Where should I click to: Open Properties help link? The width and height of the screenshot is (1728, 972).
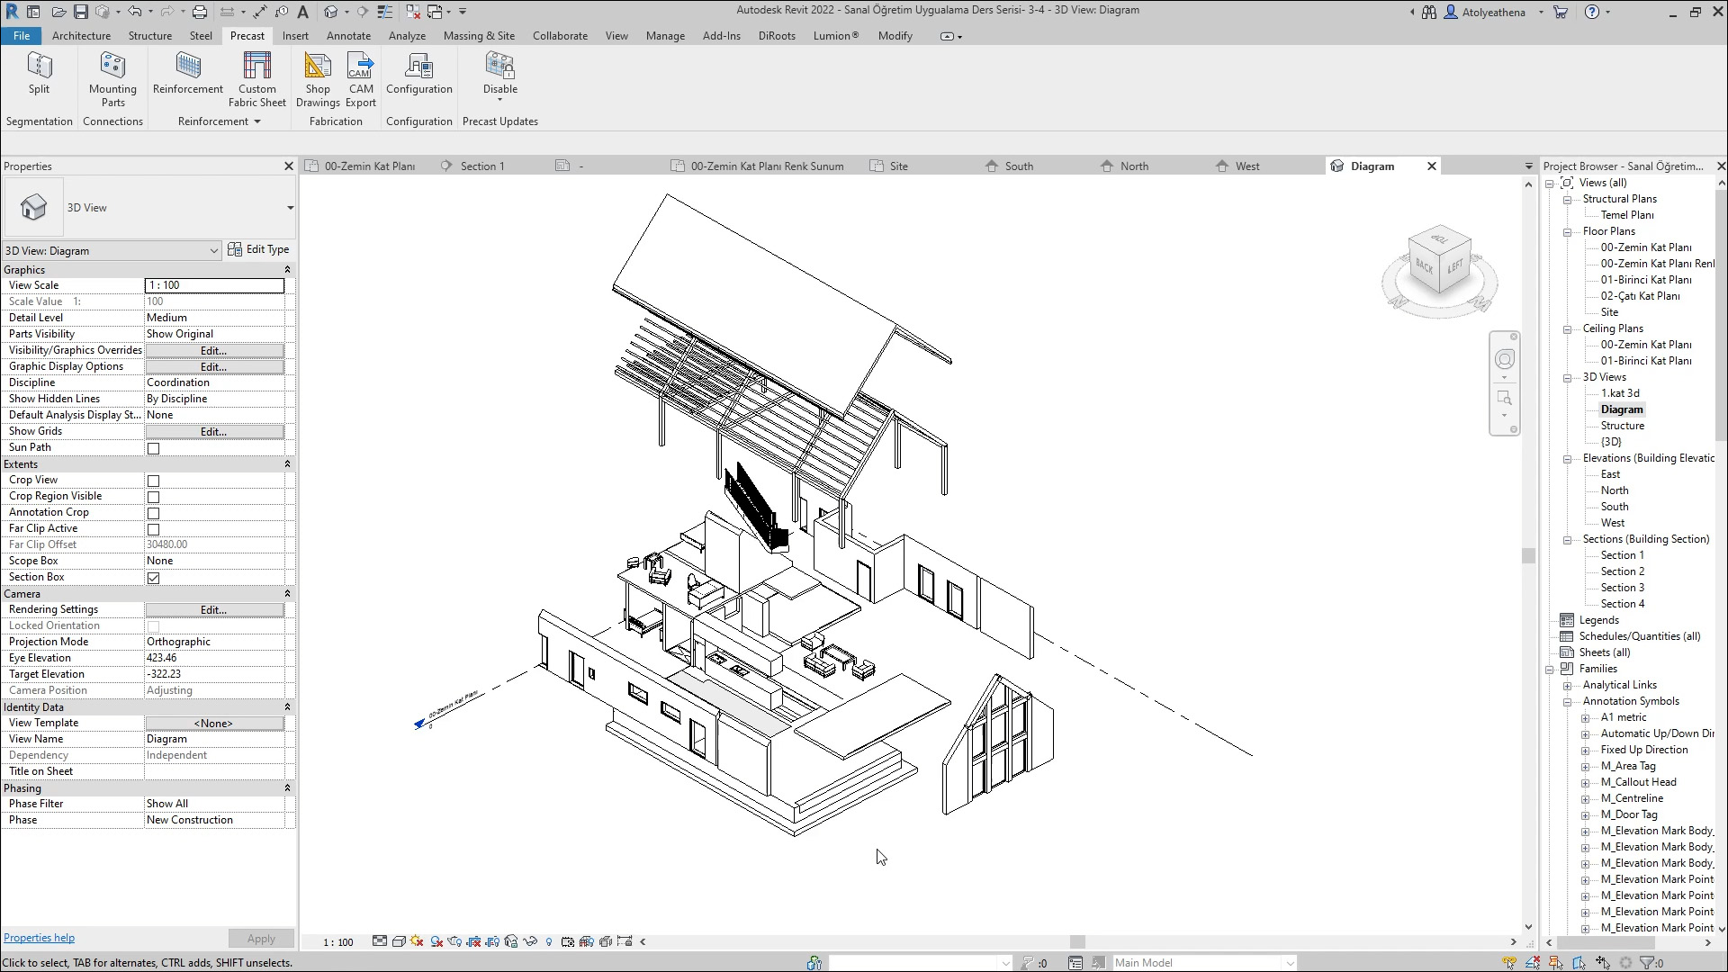click(39, 937)
